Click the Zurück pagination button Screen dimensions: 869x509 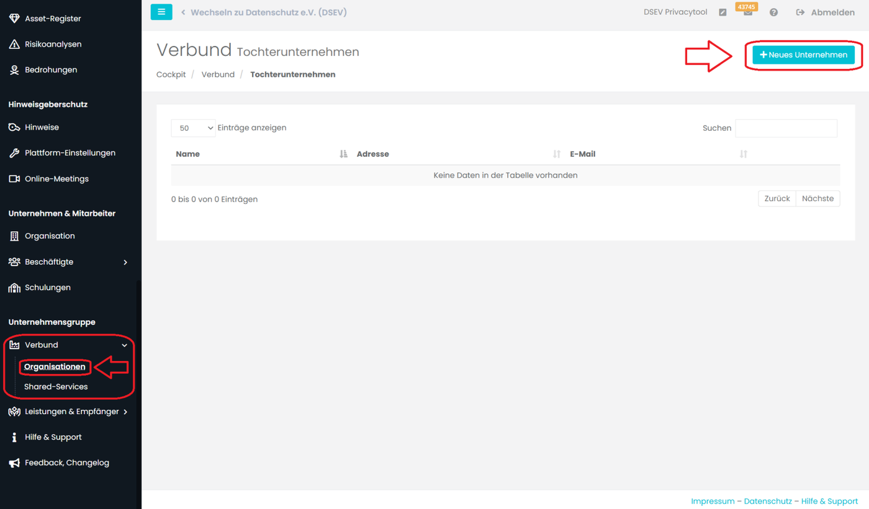coord(777,198)
